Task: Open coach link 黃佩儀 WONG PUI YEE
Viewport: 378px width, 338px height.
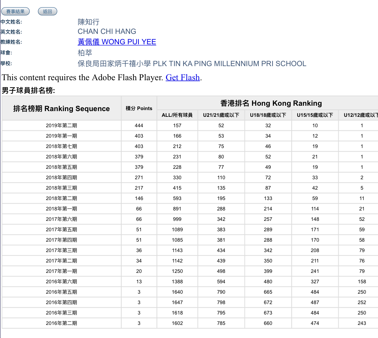Action: point(117,42)
